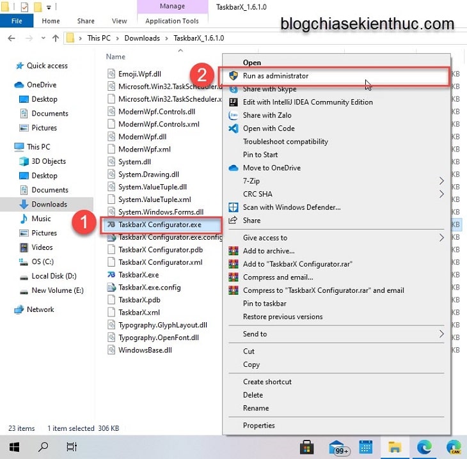Click the Windows Defender shield icon
The width and height of the screenshot is (467, 459).
(233, 207)
